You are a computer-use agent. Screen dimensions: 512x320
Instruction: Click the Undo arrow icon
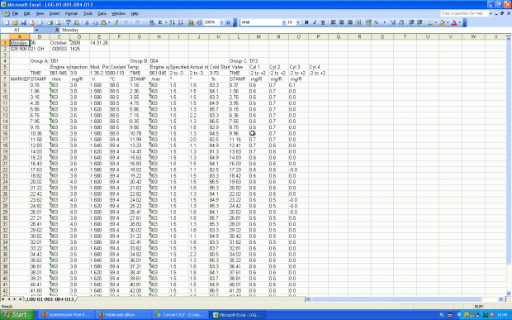click(x=126, y=22)
